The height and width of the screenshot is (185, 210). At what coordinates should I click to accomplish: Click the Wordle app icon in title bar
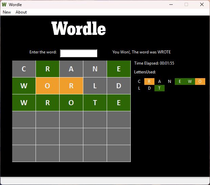pyautogui.click(x=4, y=5)
